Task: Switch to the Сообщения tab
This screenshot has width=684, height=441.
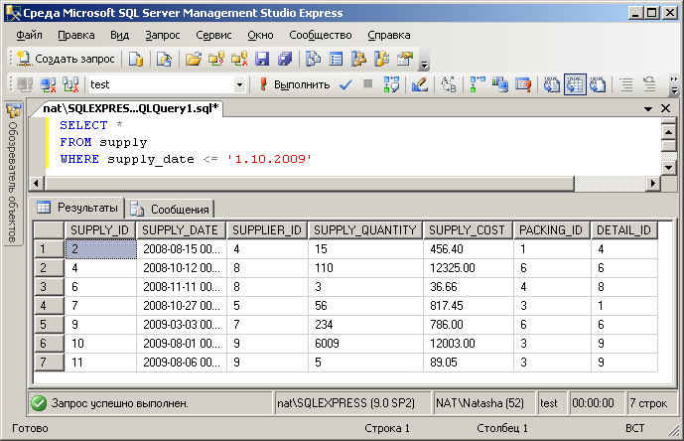Action: pos(170,210)
